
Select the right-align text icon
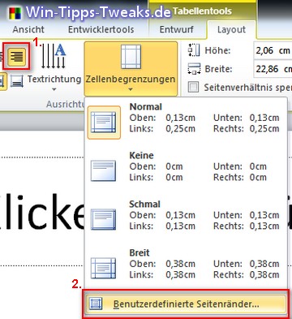click(x=16, y=57)
